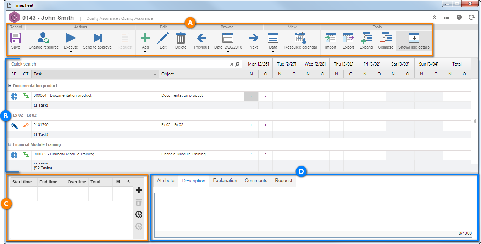Screen dimensions: 481x244
Task: Open the Resource calendar
Action: pyautogui.click(x=301, y=41)
